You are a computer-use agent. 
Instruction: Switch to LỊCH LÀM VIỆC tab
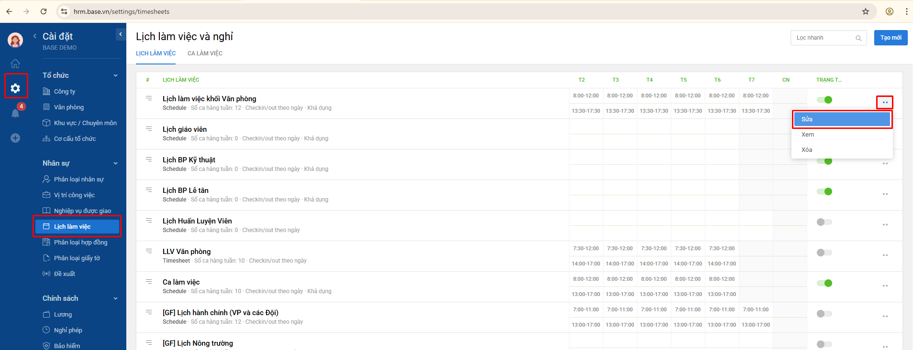click(156, 53)
